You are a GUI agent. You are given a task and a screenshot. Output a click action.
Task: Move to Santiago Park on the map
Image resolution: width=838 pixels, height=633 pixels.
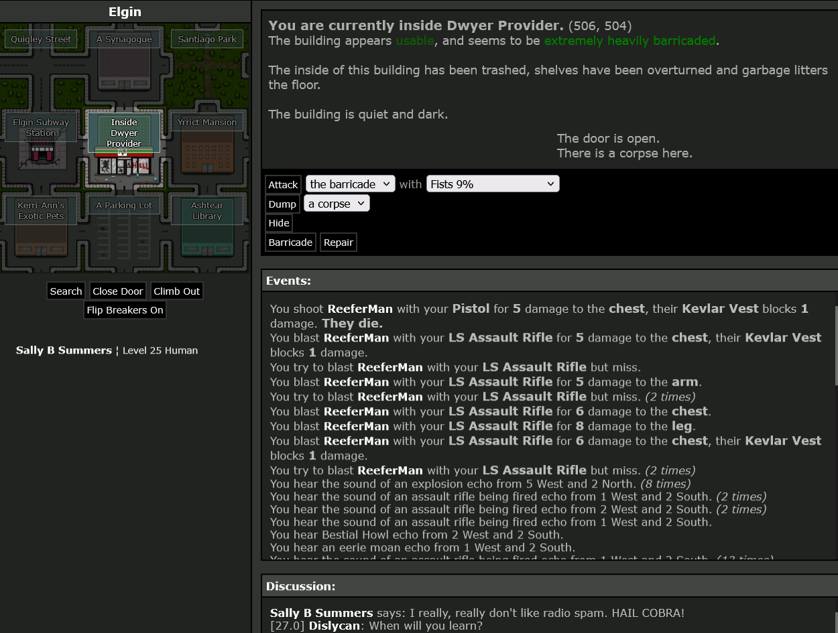(x=206, y=39)
